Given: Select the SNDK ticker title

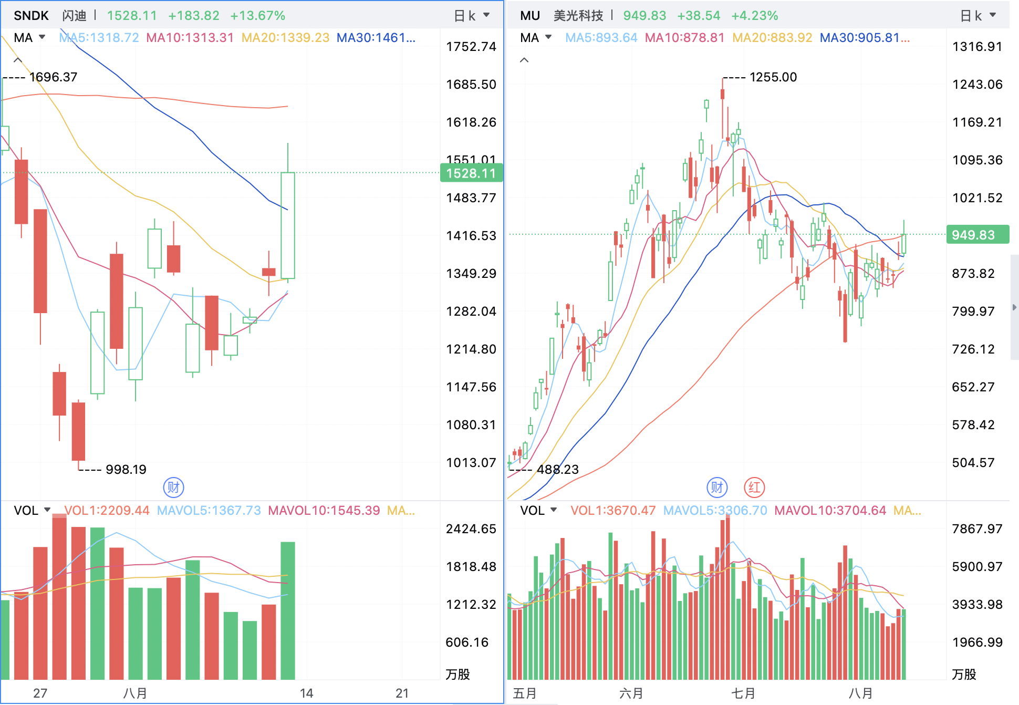Looking at the screenshot, I should pyautogui.click(x=31, y=16).
